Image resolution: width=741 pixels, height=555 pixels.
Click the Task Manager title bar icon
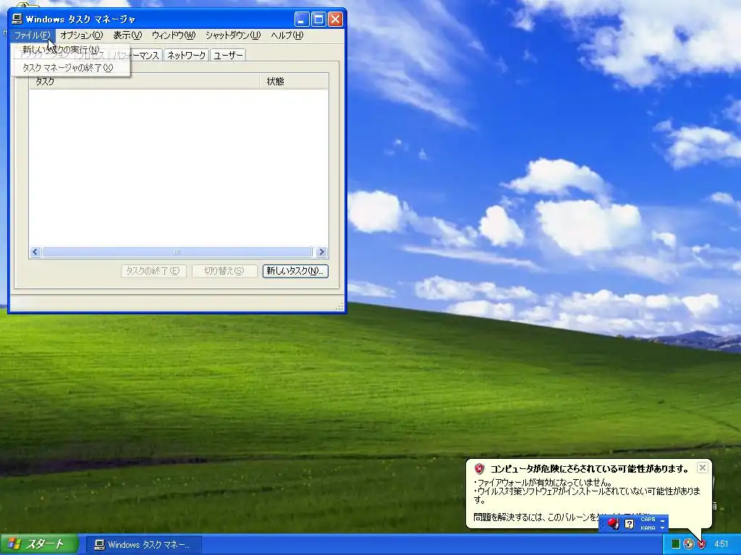point(17,19)
